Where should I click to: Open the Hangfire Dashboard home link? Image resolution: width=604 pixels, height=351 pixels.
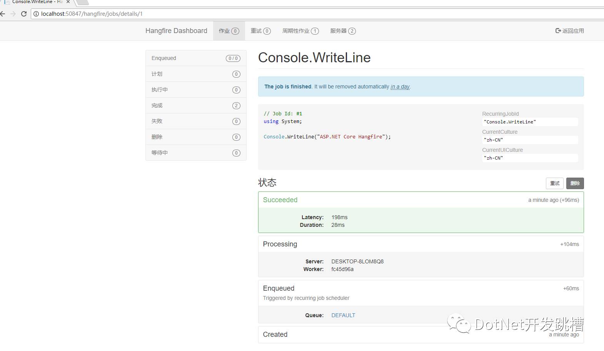click(176, 31)
